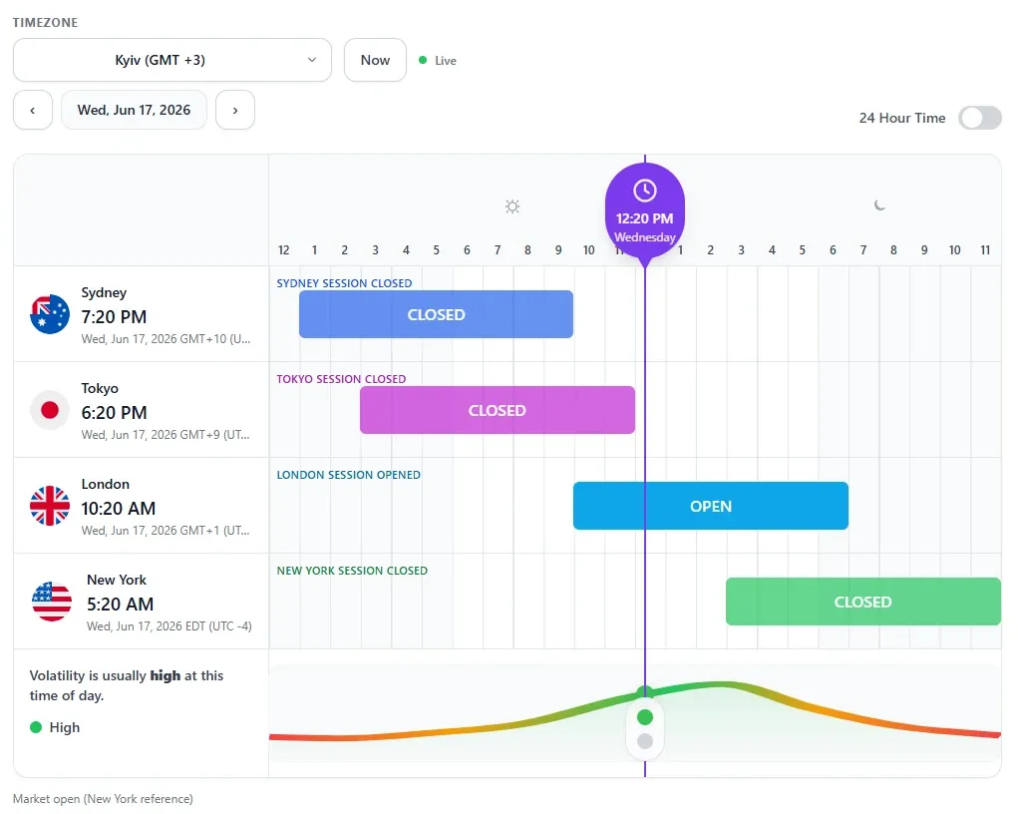Click the 24 Hour Time label
Image resolution: width=1018 pixels, height=814 pixels.
[901, 119]
